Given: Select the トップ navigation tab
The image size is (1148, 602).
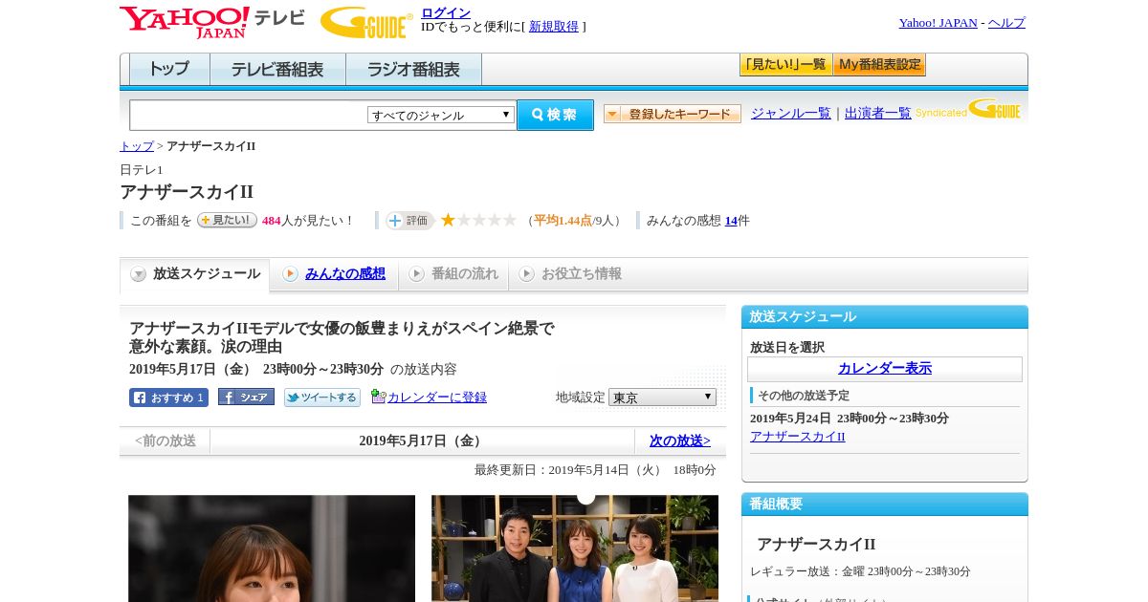Looking at the screenshot, I should 169,70.
